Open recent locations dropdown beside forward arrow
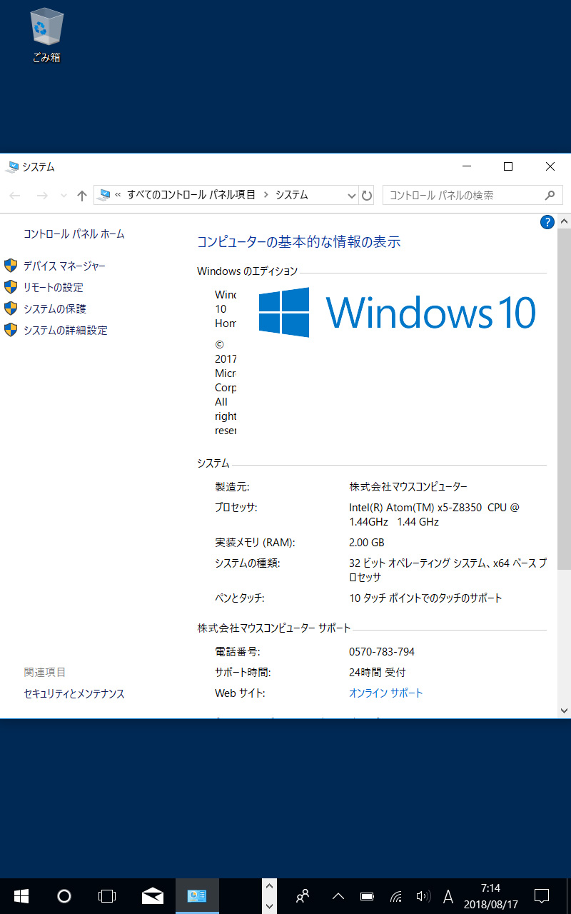Viewport: 571px width, 914px height. click(x=64, y=195)
